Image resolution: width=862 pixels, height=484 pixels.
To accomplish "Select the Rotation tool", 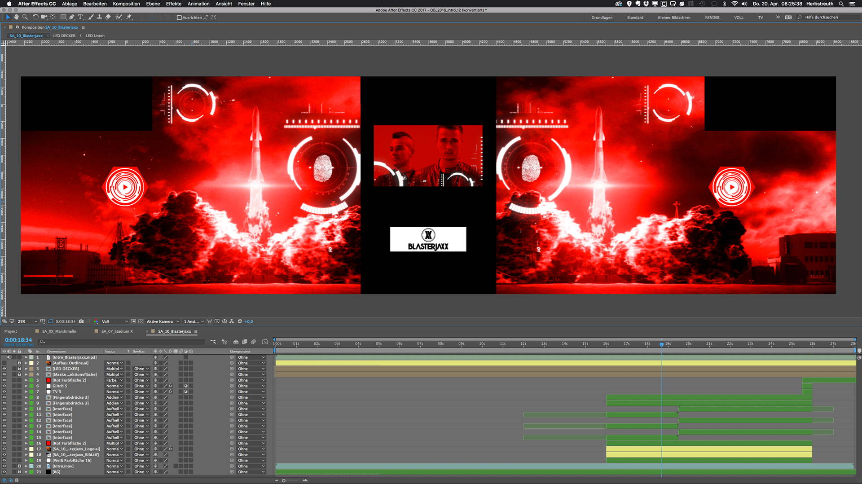I will coord(35,17).
